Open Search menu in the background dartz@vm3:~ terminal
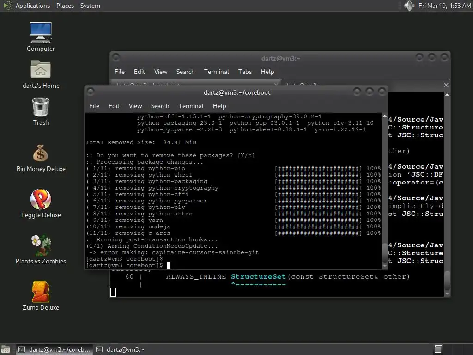Image resolution: width=473 pixels, height=355 pixels. (185, 72)
